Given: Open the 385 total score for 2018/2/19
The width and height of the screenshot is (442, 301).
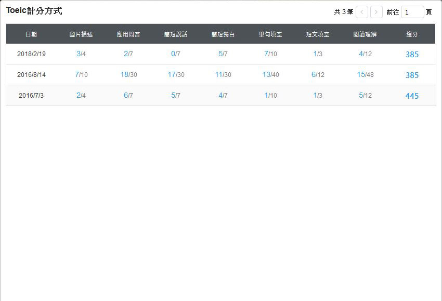Looking at the screenshot, I should click(412, 55).
